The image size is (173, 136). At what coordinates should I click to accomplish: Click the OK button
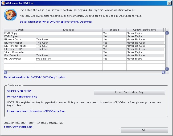point(144,130)
